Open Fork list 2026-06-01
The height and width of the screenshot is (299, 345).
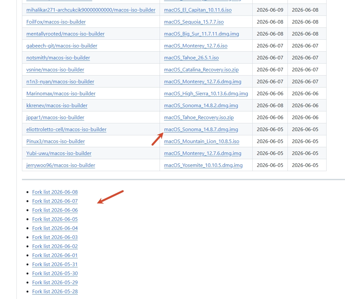tap(55, 255)
